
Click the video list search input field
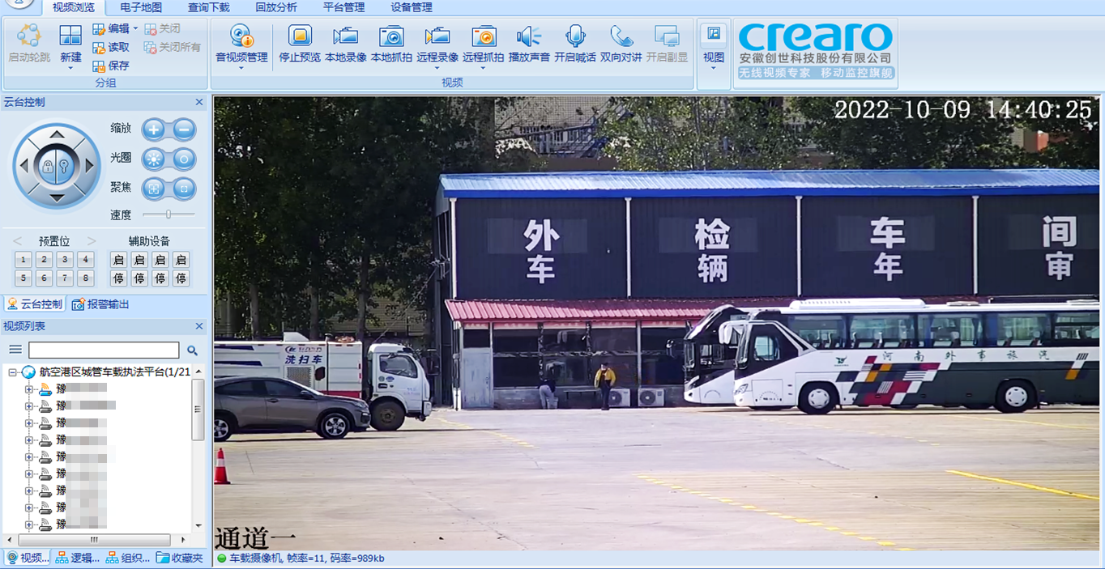pos(104,350)
